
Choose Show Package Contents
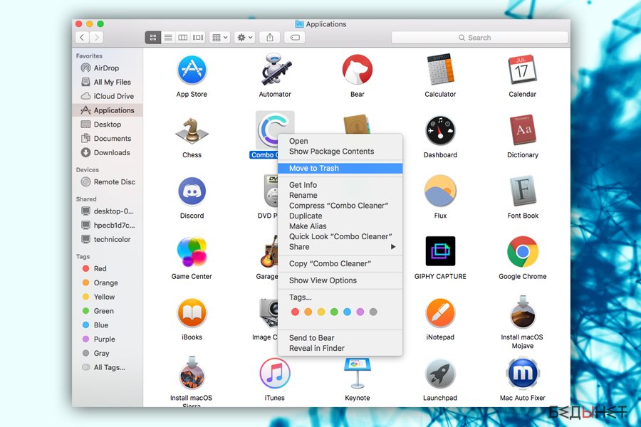[x=340, y=151]
